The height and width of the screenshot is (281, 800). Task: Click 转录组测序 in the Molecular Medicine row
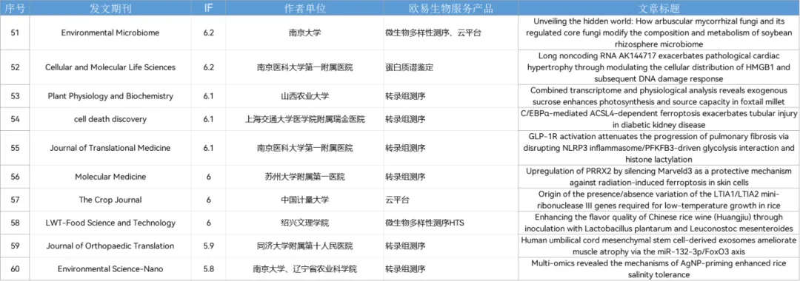point(450,177)
